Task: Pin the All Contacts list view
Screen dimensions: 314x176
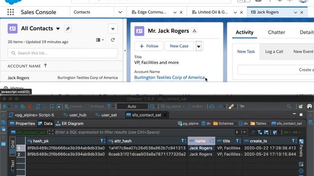Action: coord(68,28)
